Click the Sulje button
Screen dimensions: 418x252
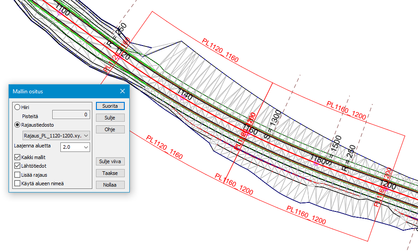pyautogui.click(x=110, y=117)
